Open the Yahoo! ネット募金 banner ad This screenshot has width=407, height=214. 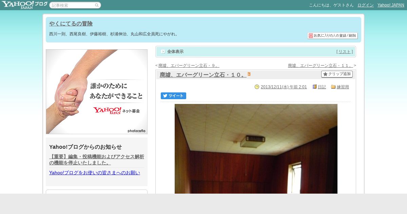point(97,92)
